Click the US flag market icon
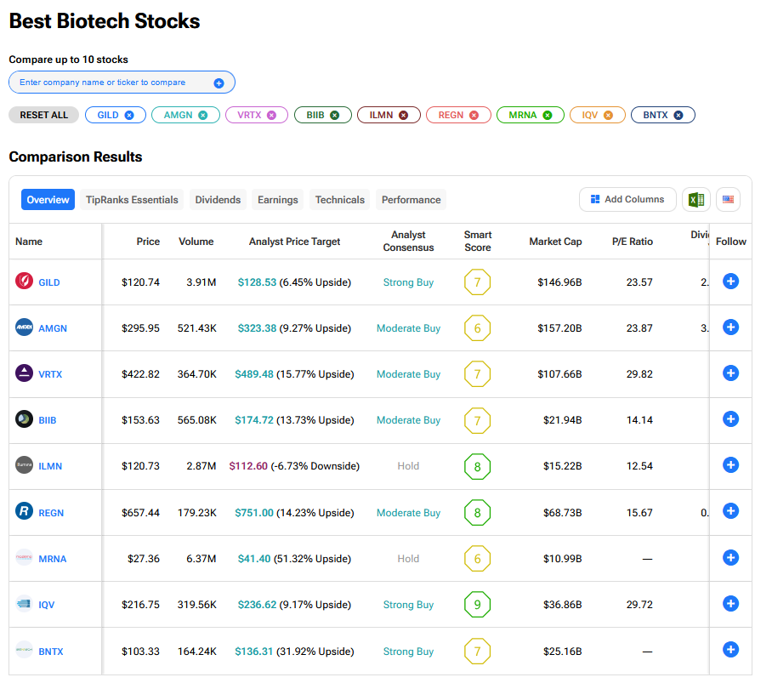Image resolution: width=772 pixels, height=683 pixels. [728, 200]
